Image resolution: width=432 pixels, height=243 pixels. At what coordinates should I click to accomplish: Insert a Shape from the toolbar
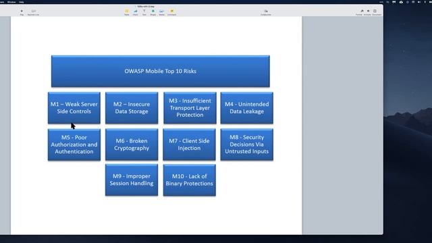pyautogui.click(x=153, y=12)
